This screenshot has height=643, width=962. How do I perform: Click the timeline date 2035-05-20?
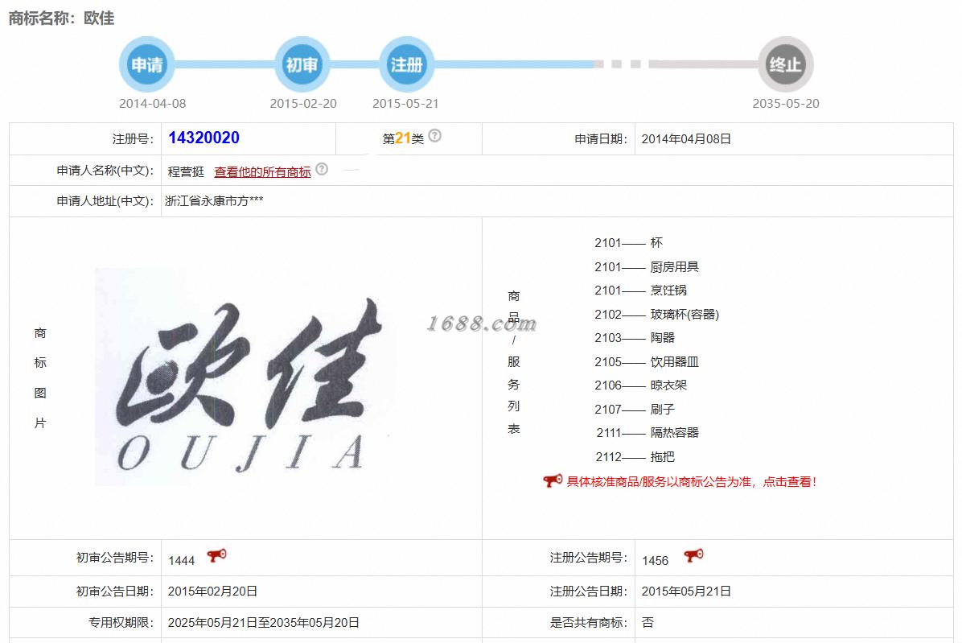click(786, 104)
